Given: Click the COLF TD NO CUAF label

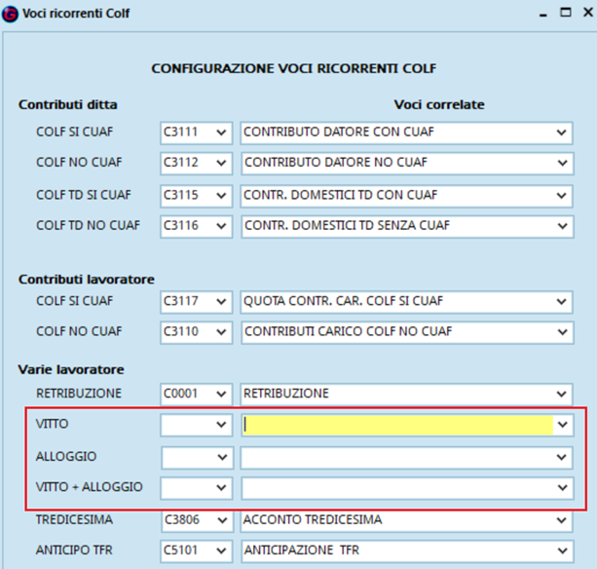Looking at the screenshot, I should (x=88, y=225).
